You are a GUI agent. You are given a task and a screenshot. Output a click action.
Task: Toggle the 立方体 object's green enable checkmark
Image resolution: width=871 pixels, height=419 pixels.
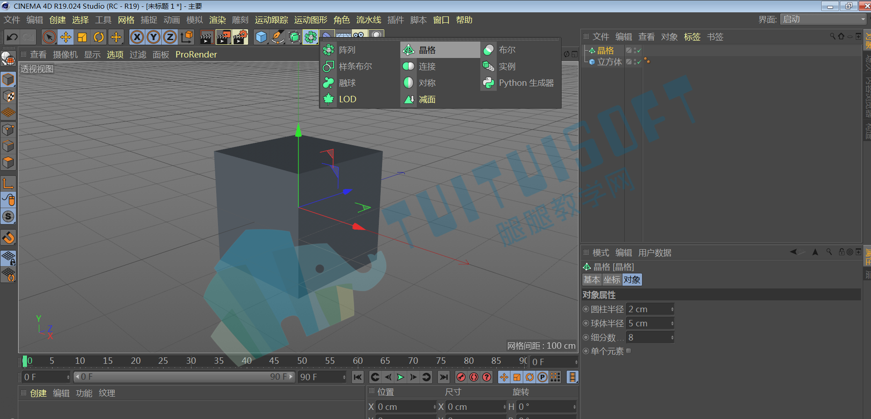(x=639, y=62)
